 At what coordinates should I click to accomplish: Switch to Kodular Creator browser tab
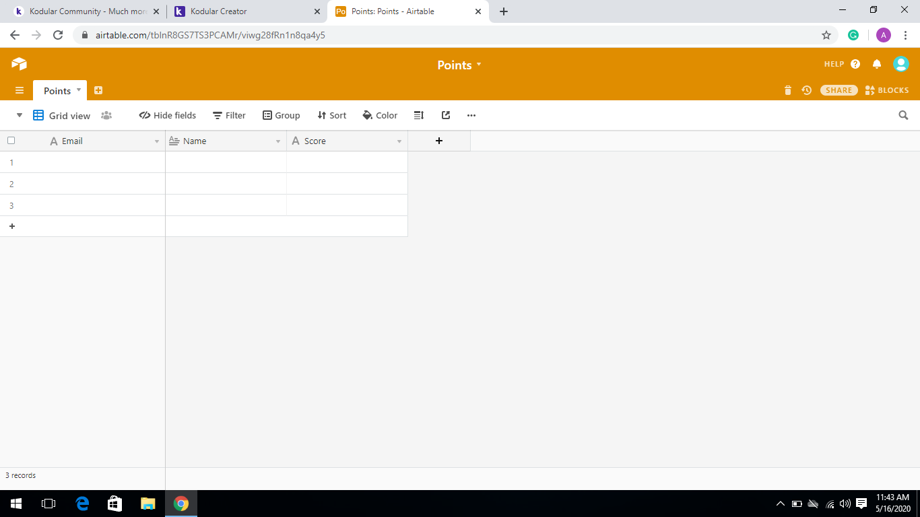click(x=246, y=11)
